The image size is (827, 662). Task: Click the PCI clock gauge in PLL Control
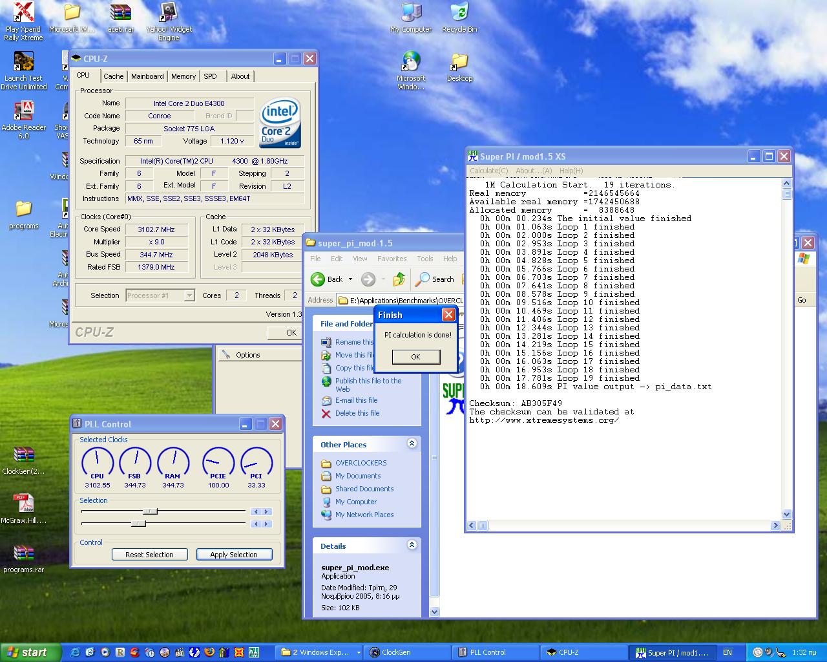coord(256,462)
